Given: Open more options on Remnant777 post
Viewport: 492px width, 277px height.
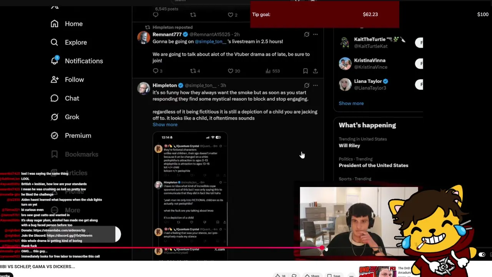Looking at the screenshot, I should 315,34.
